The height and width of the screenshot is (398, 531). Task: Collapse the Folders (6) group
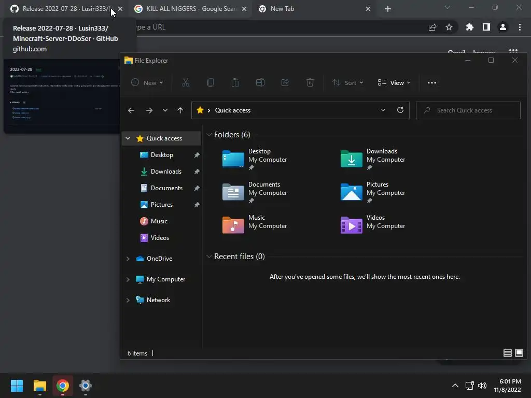tap(209, 135)
